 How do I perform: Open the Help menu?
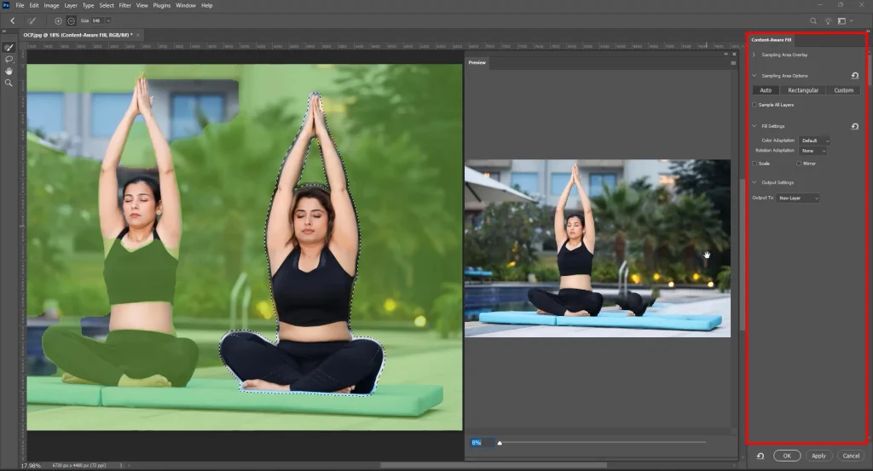(x=206, y=6)
